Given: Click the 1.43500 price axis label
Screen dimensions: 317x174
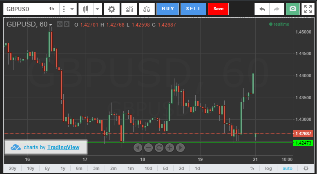Looking at the screenshot, I should pyautogui.click(x=303, y=98).
